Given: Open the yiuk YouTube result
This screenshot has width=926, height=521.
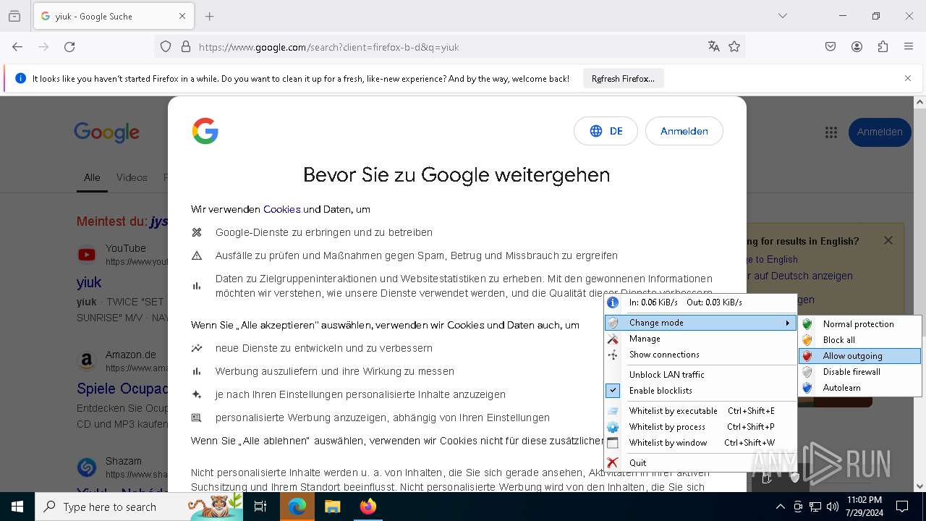Looking at the screenshot, I should pos(89,282).
